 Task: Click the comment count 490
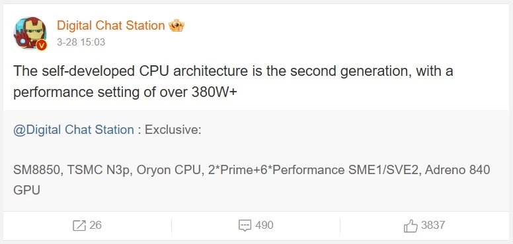click(x=264, y=225)
